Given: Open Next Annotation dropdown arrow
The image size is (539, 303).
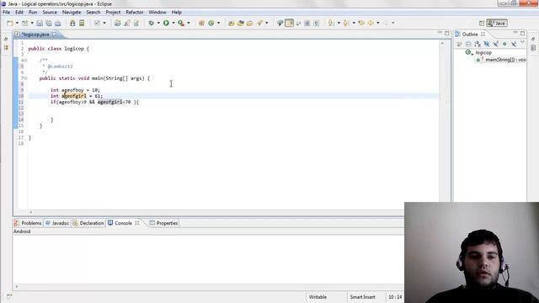Looking at the screenshot, I should click(x=339, y=23).
